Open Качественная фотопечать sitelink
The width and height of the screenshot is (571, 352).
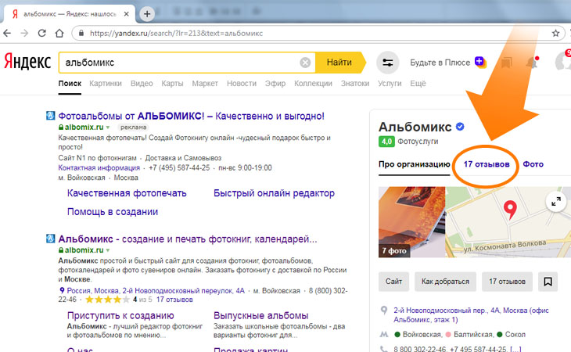tap(127, 193)
